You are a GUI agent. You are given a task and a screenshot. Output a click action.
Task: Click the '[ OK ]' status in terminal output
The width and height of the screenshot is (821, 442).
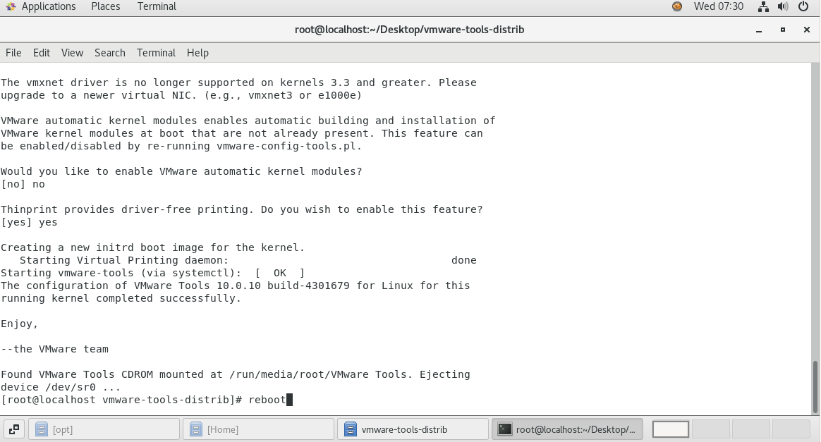coord(279,273)
